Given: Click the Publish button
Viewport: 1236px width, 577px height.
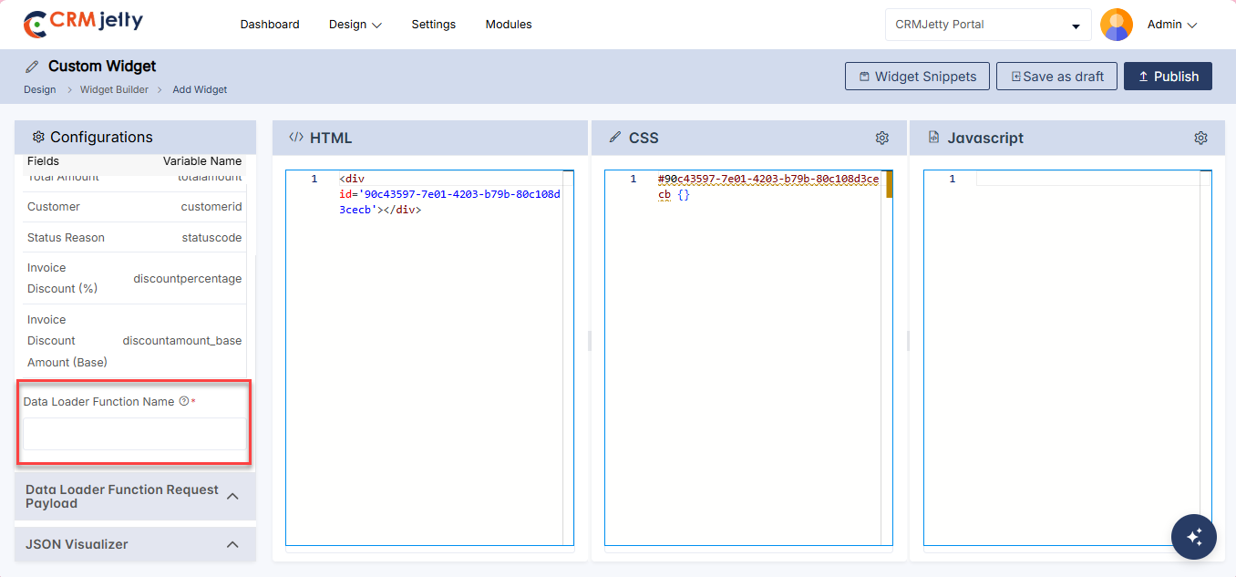Looking at the screenshot, I should click(1168, 77).
